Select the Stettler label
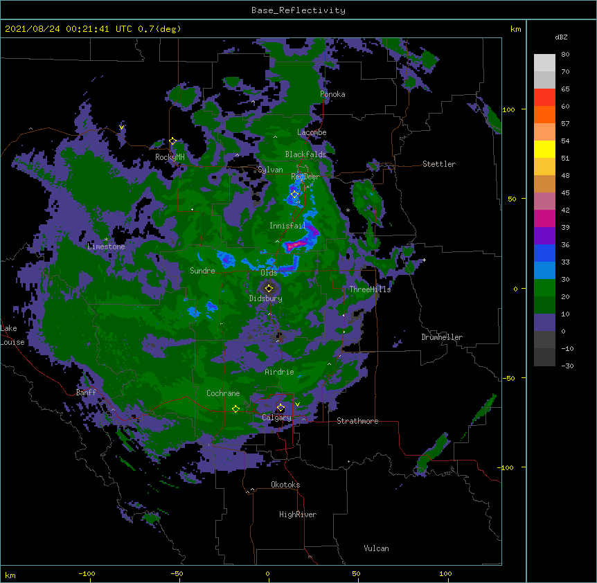The height and width of the screenshot is (583, 597). pyautogui.click(x=439, y=164)
